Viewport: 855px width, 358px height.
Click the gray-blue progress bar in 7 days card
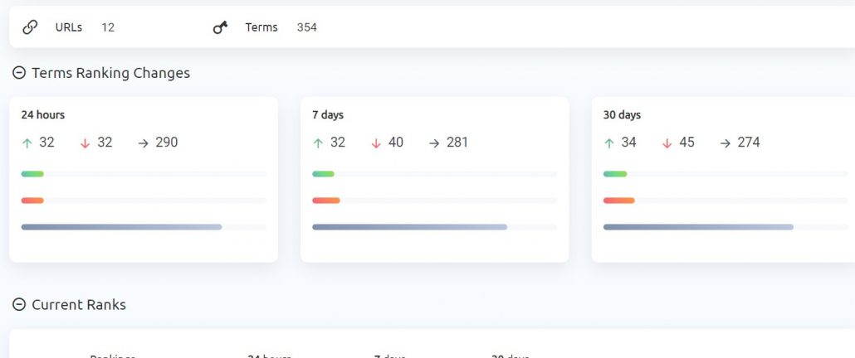(409, 227)
